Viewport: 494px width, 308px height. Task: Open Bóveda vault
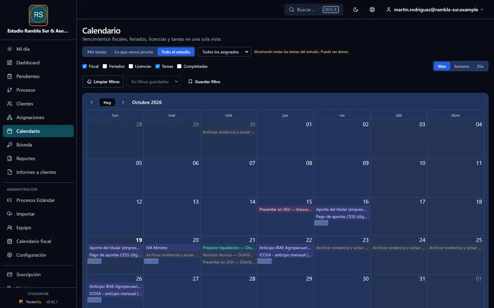point(38,145)
